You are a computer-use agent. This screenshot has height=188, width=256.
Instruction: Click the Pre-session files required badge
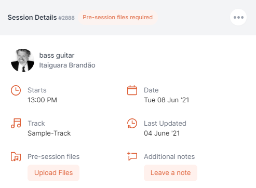pyautogui.click(x=118, y=17)
